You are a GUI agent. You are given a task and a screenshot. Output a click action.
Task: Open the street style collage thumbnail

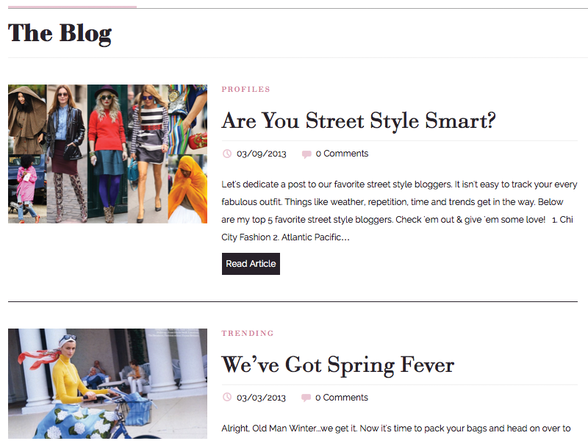(107, 154)
